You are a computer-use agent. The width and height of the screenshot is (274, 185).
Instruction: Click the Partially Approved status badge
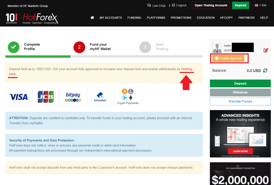(228, 58)
